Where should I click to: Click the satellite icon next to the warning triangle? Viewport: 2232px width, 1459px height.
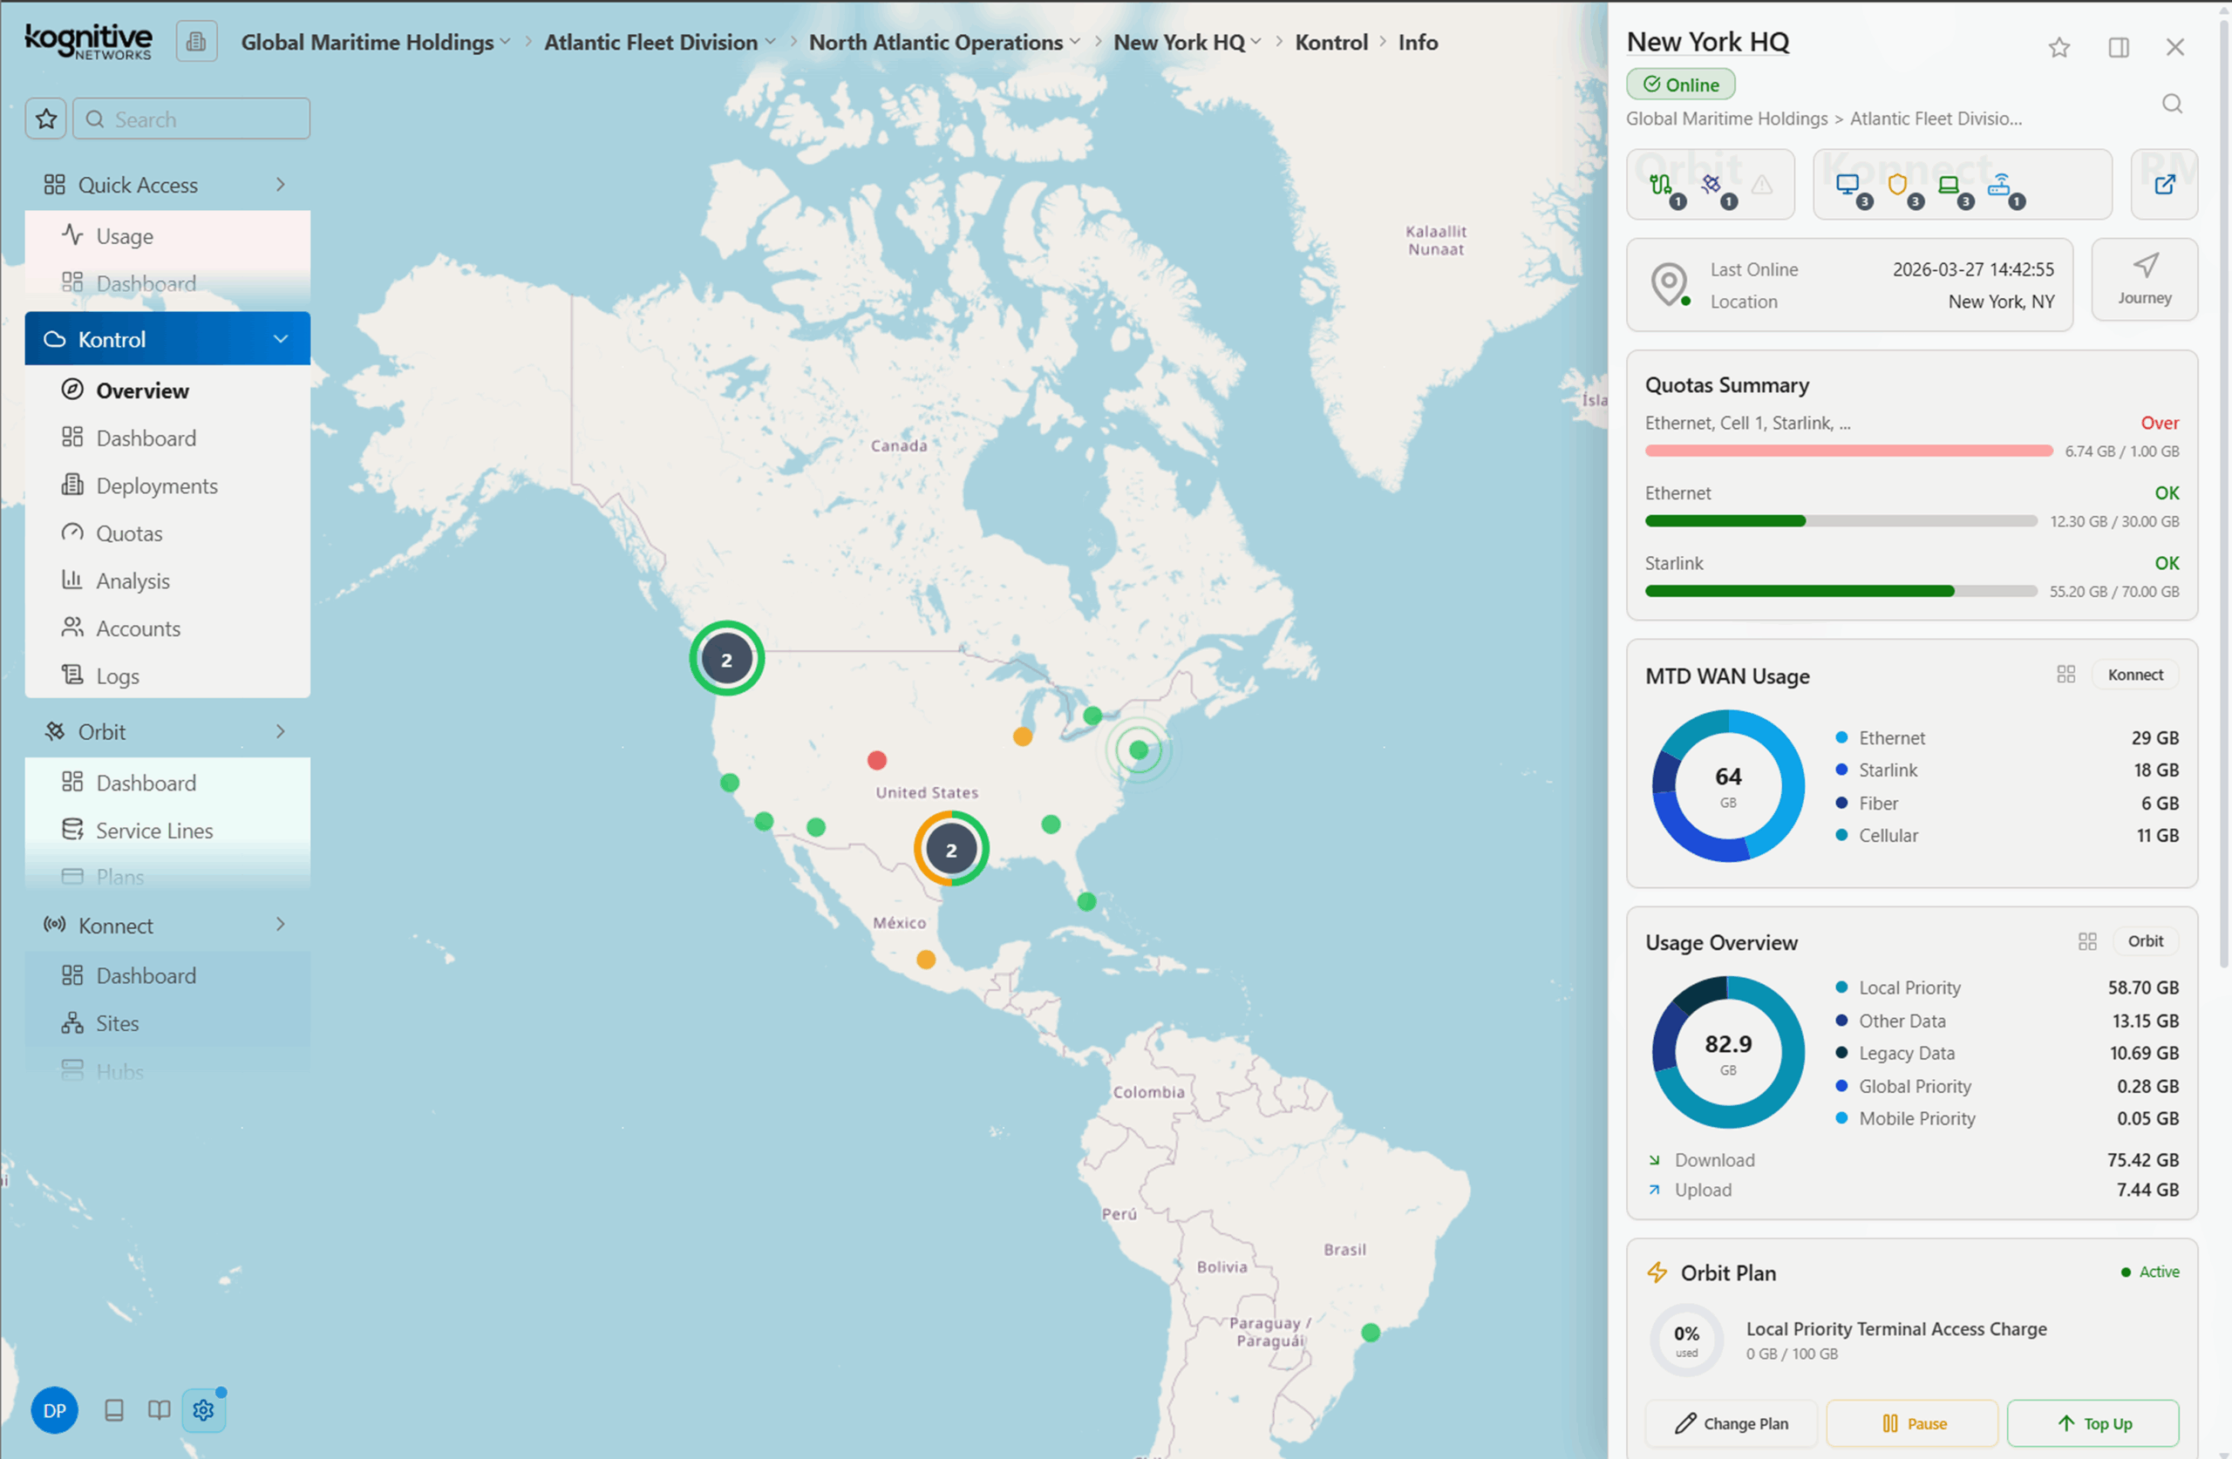[x=1712, y=184]
